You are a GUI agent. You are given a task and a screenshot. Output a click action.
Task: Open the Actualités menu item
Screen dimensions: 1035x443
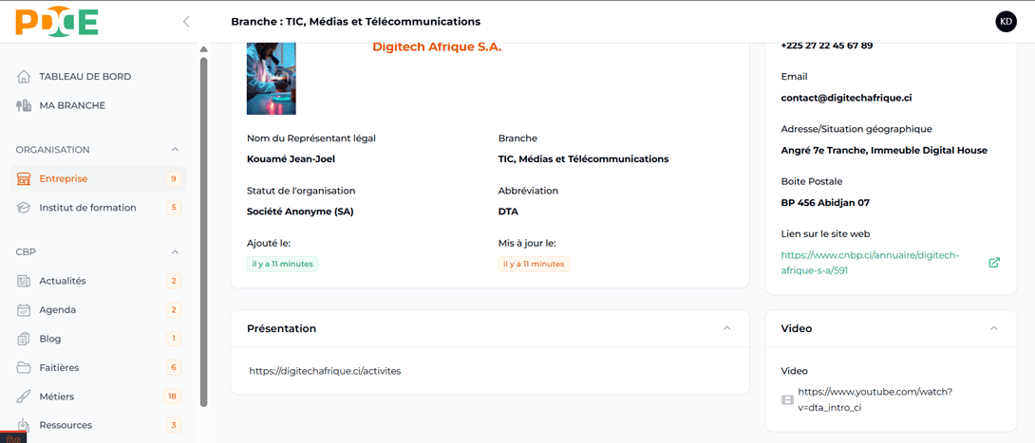point(63,281)
